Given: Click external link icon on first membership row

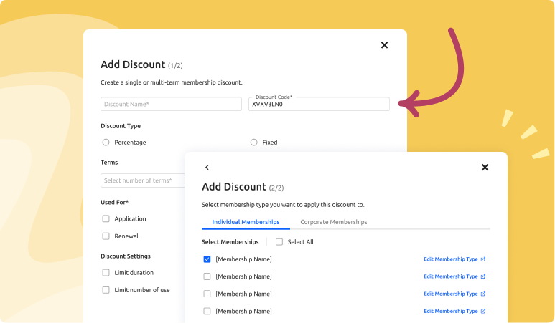Looking at the screenshot, I should tap(483, 259).
